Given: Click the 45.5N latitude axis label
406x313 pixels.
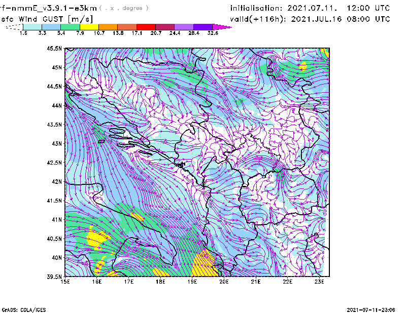Looking at the screenshot, I should coord(54,49).
